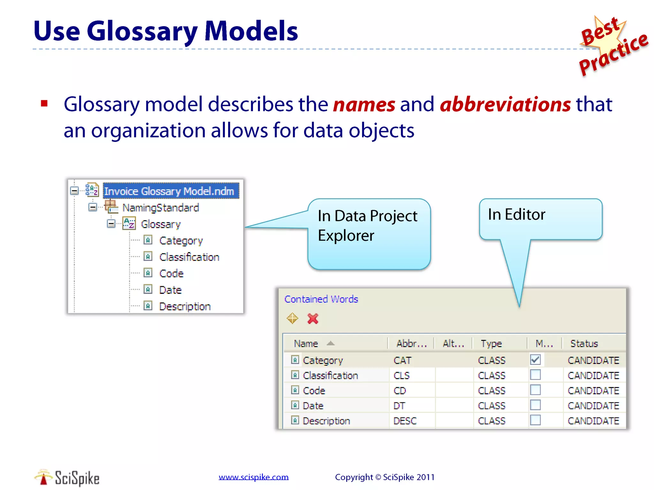Image resolution: width=654 pixels, height=490 pixels.
Task: Click the NamingStandard node icon
Action: coord(111,206)
